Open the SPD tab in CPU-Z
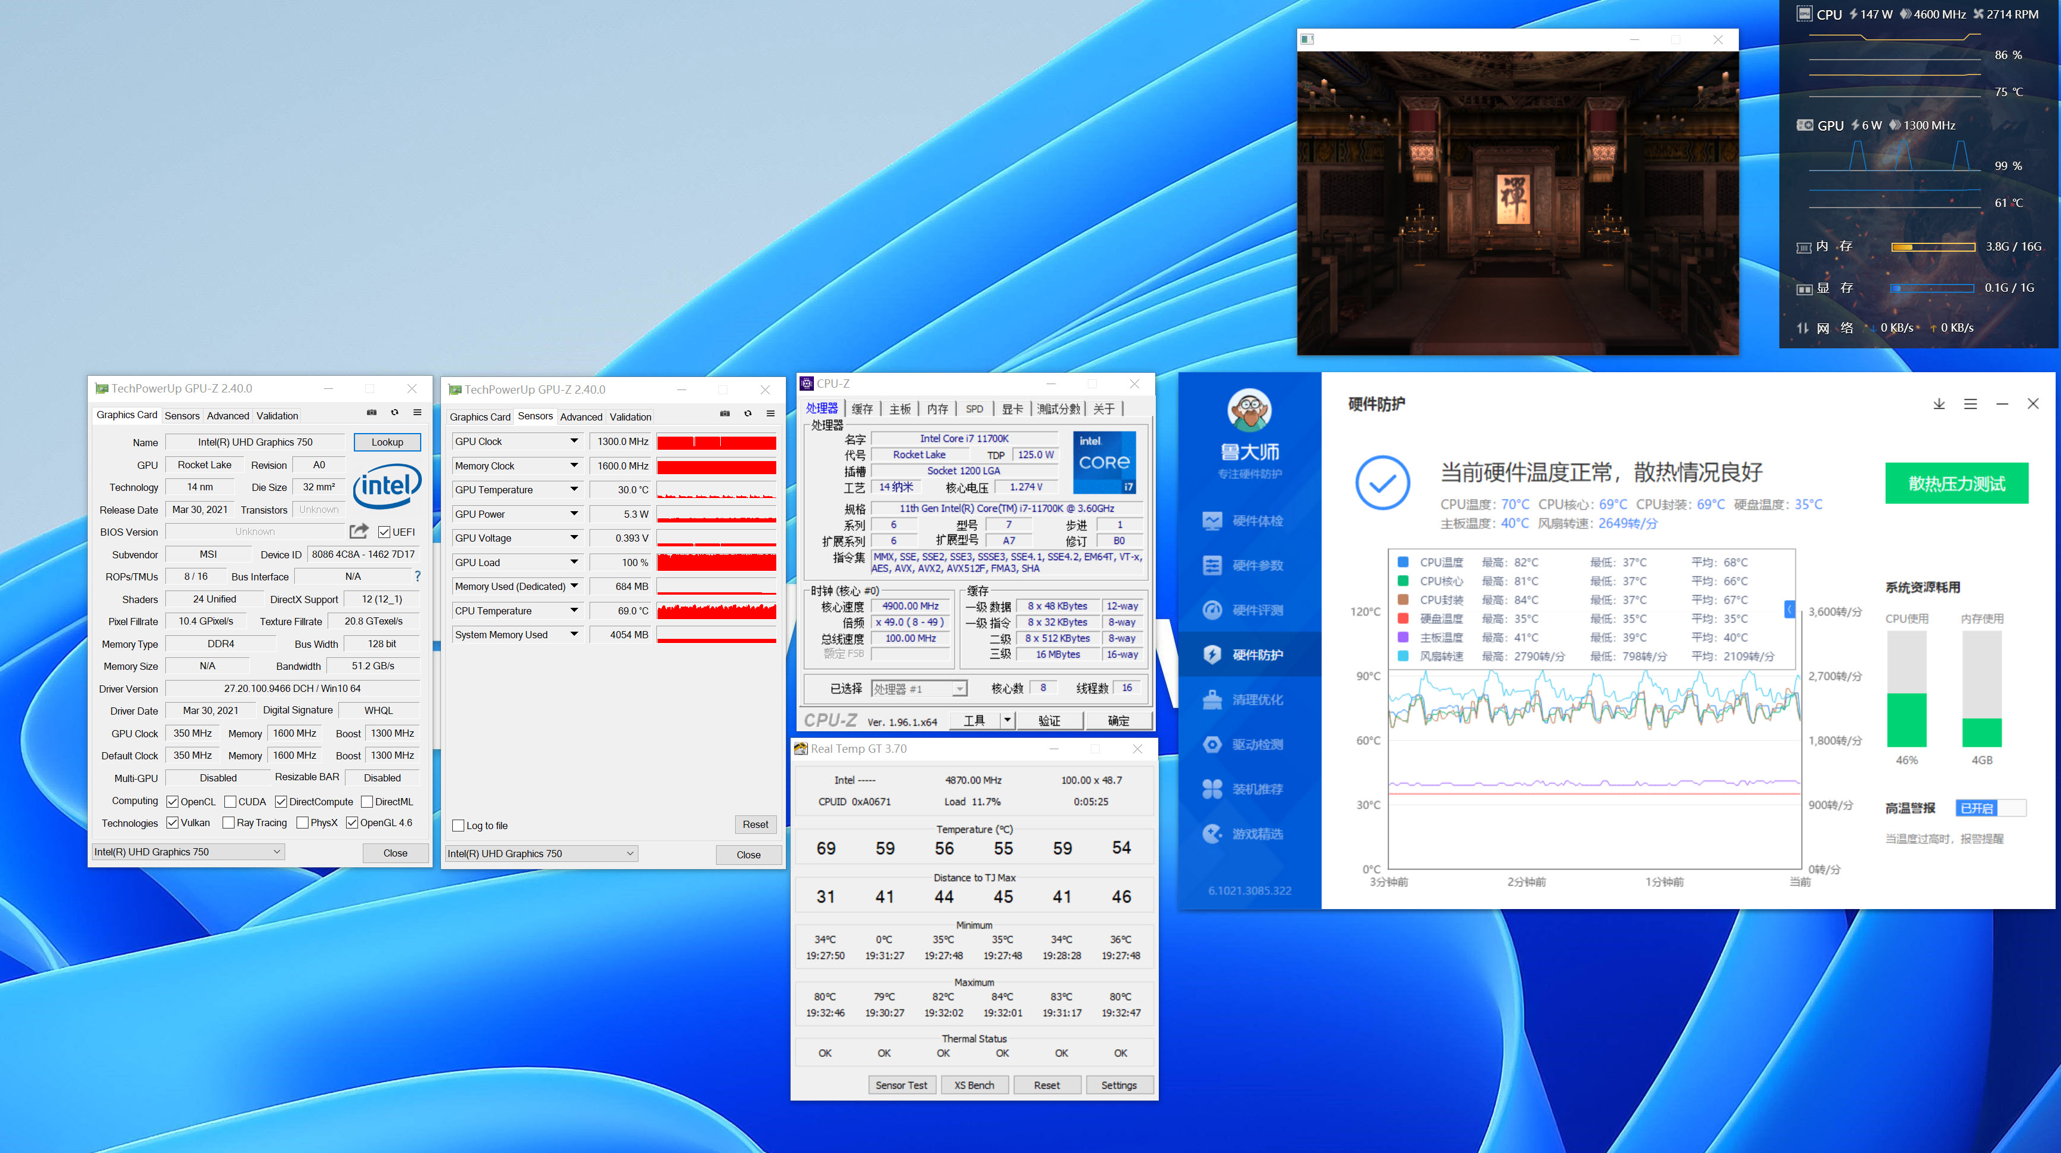 pyautogui.click(x=974, y=409)
